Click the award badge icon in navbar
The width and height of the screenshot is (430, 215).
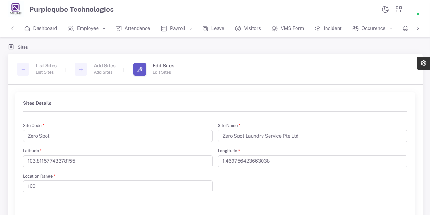coord(405,29)
